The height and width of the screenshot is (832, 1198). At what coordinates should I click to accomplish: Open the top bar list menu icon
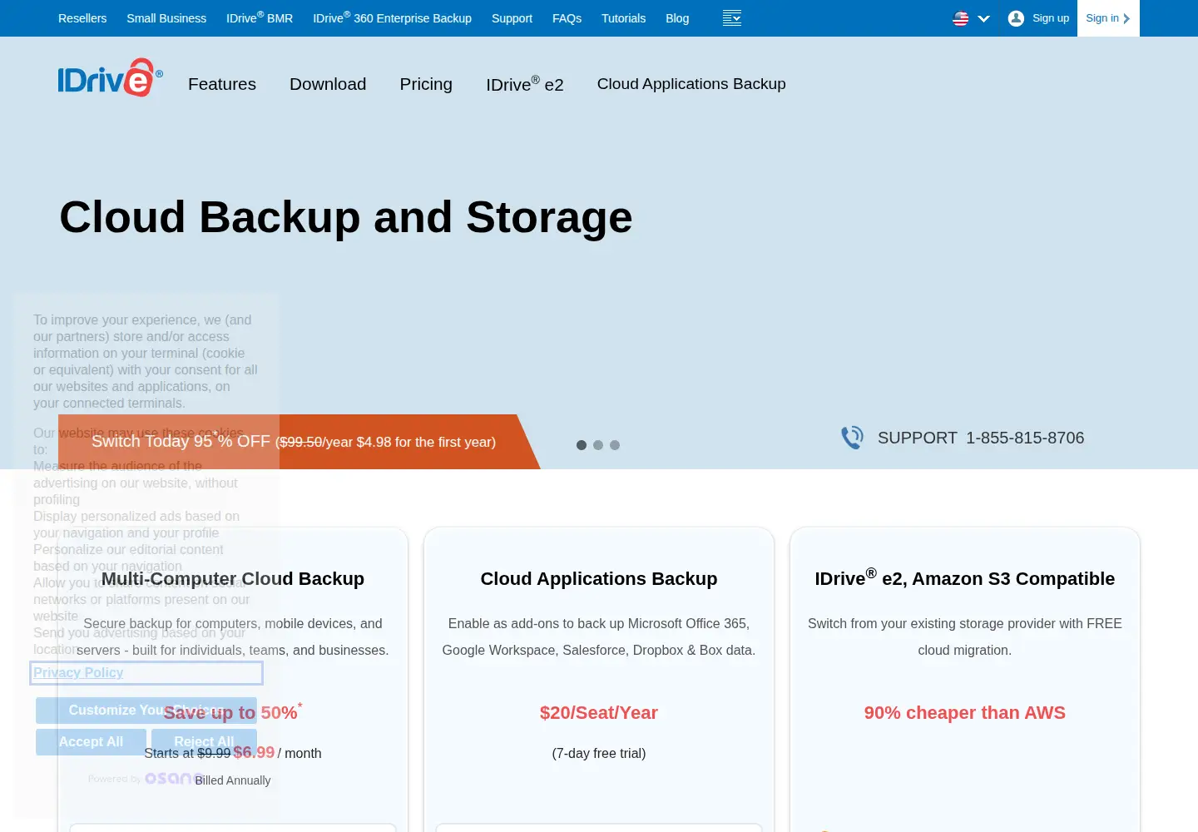[x=732, y=18]
